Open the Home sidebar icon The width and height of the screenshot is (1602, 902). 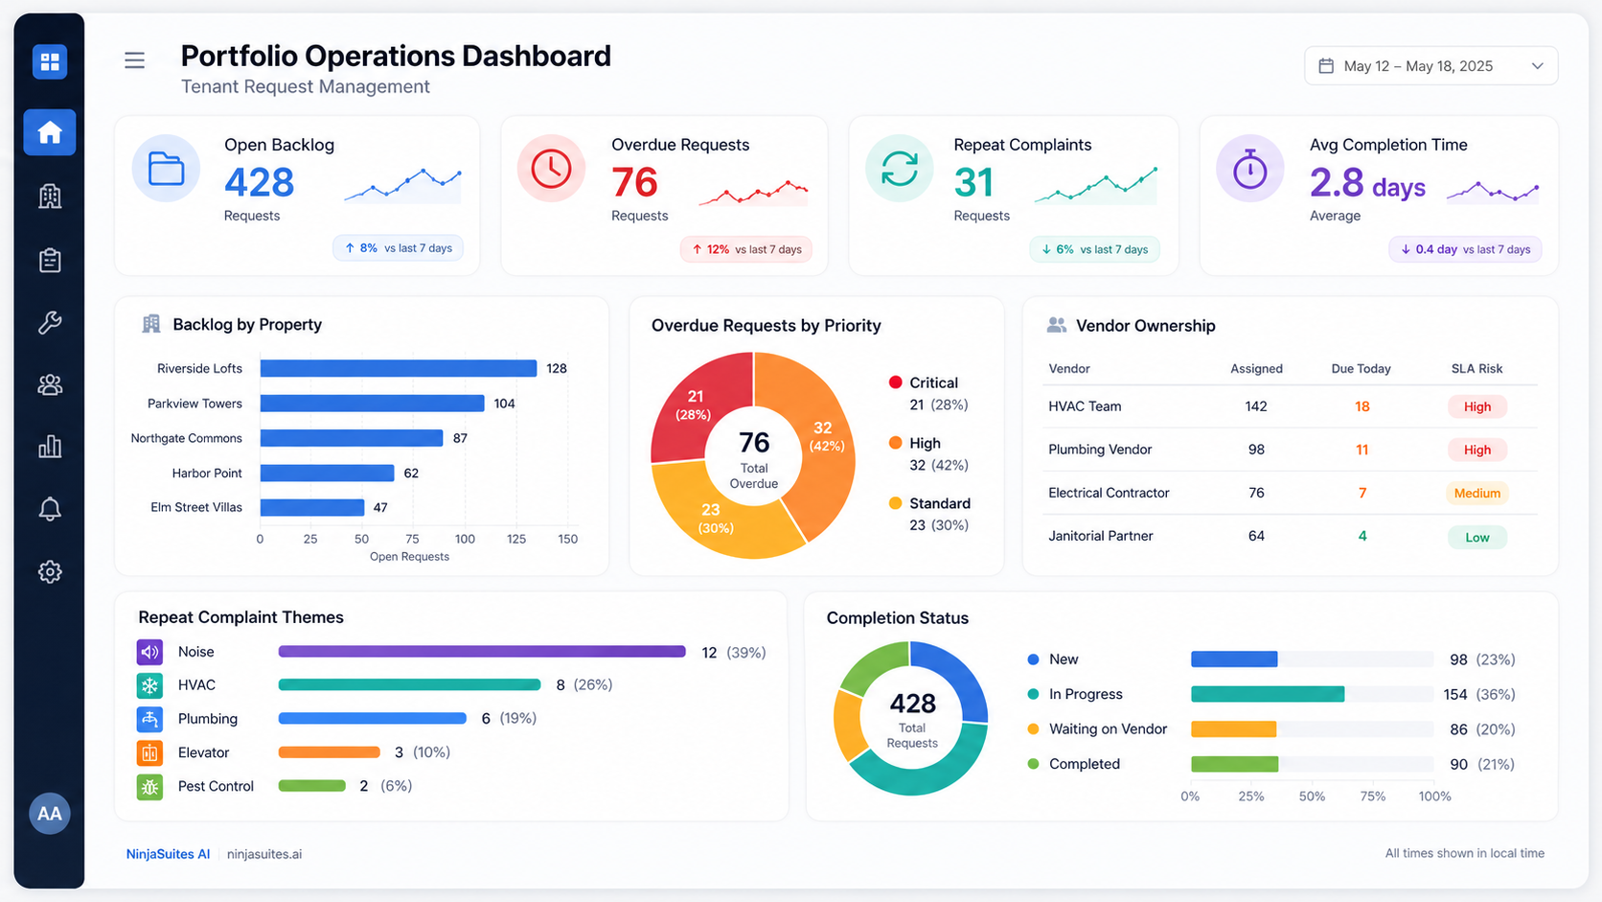pos(50,132)
